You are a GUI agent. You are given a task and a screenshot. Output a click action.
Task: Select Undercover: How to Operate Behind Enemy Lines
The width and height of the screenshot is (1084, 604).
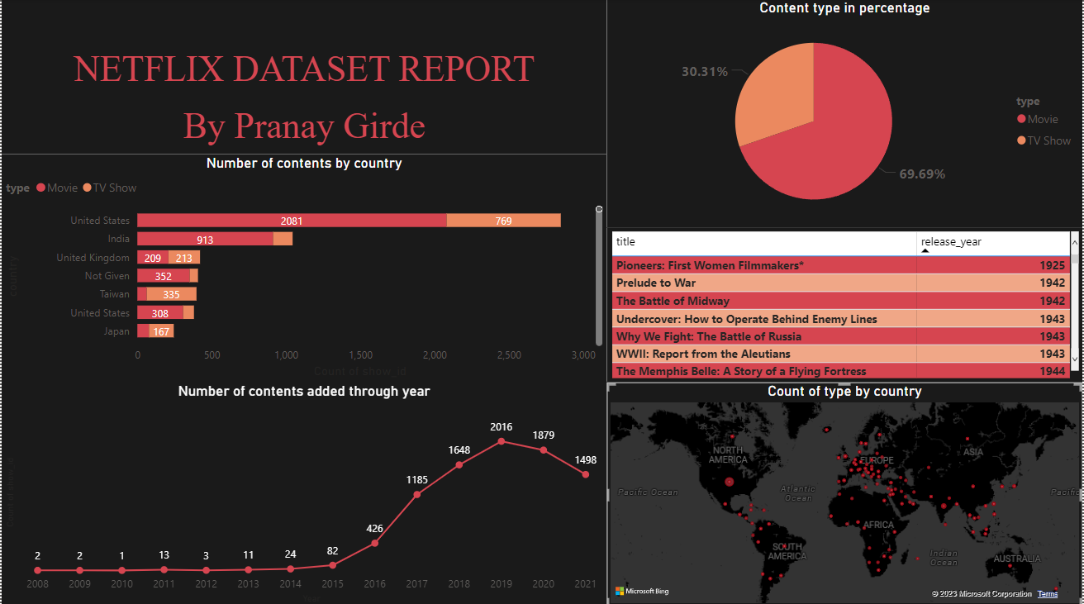coord(841,319)
